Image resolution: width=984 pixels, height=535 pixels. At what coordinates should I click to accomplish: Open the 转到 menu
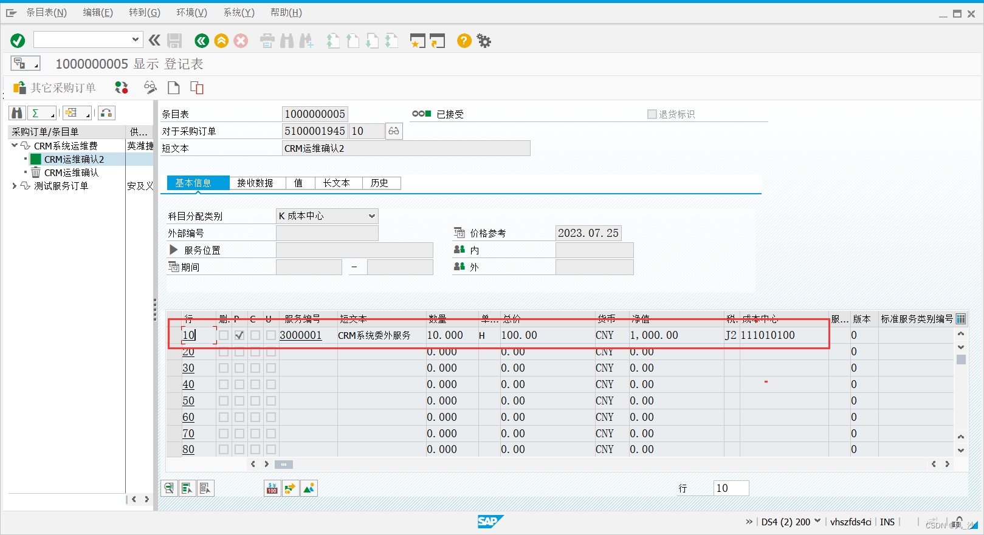tap(145, 13)
